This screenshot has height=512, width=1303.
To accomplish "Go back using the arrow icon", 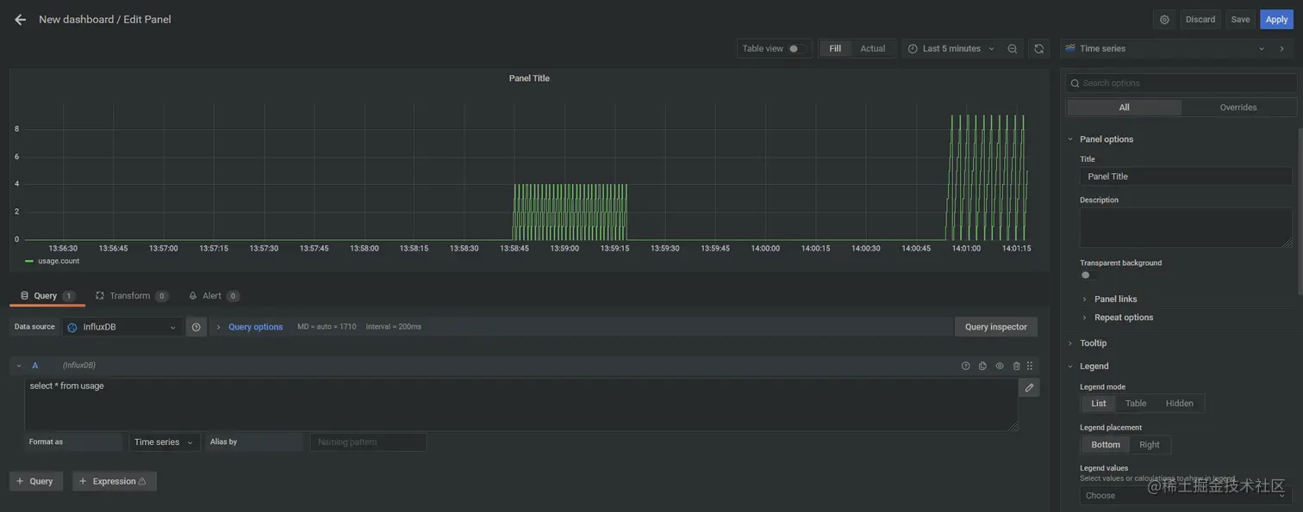I will click(x=20, y=20).
